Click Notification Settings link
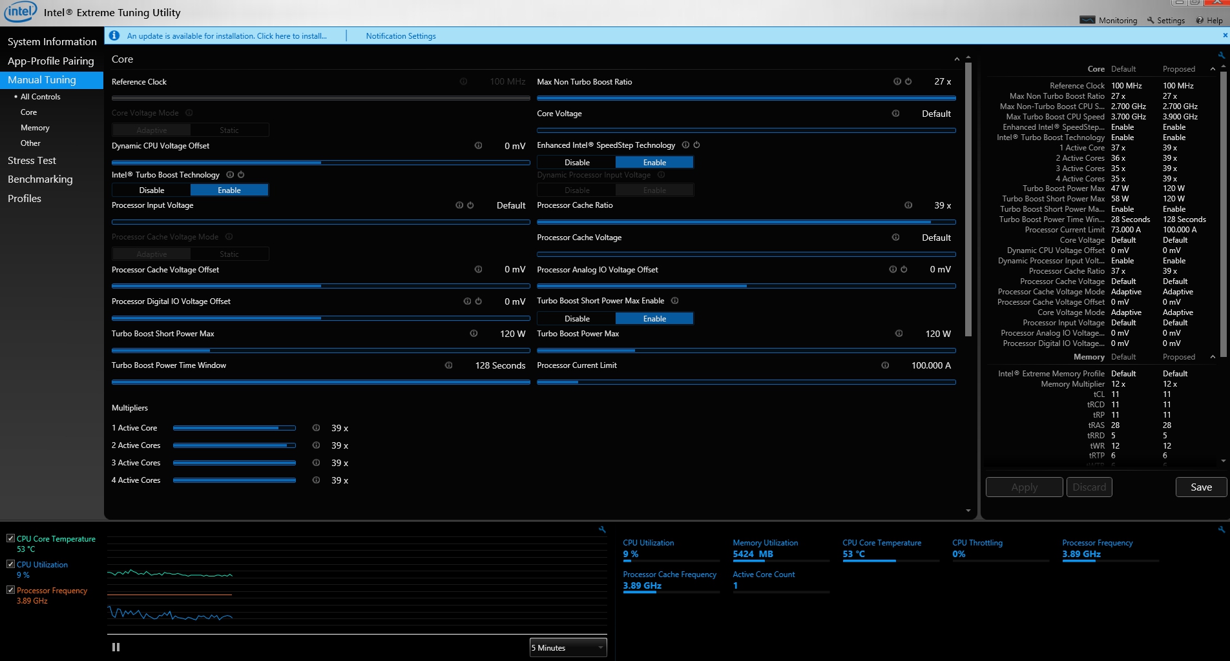Viewport: 1230px width, 661px height. point(401,36)
